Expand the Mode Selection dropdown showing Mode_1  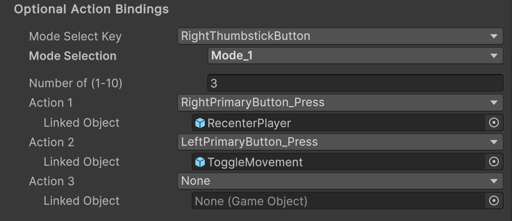355,56
